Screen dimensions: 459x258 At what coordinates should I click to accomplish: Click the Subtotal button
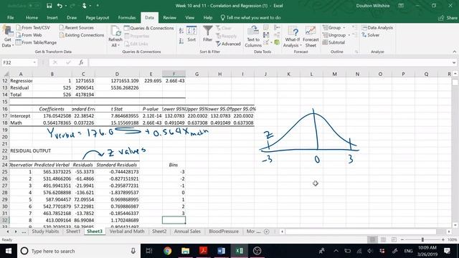[x=333, y=43]
